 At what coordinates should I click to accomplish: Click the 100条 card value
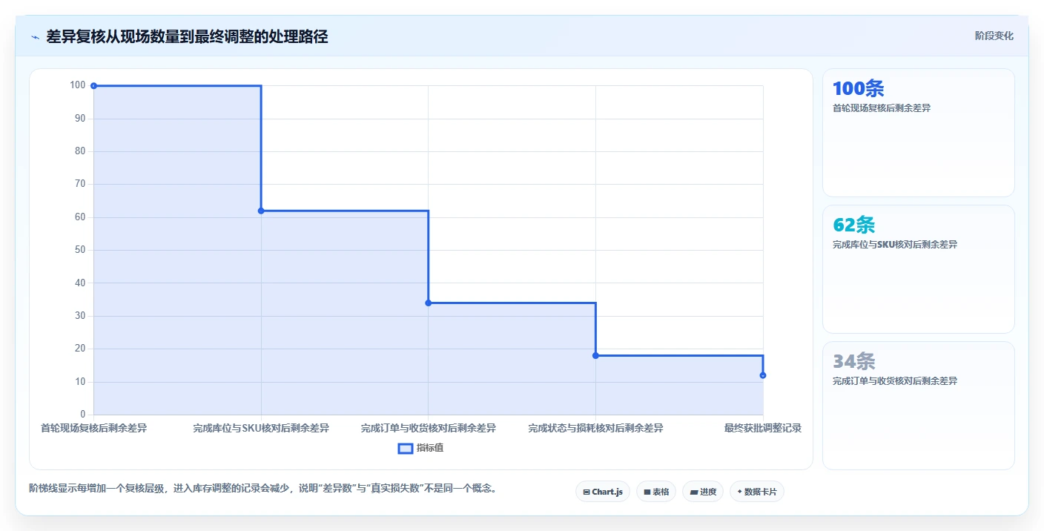tap(858, 88)
